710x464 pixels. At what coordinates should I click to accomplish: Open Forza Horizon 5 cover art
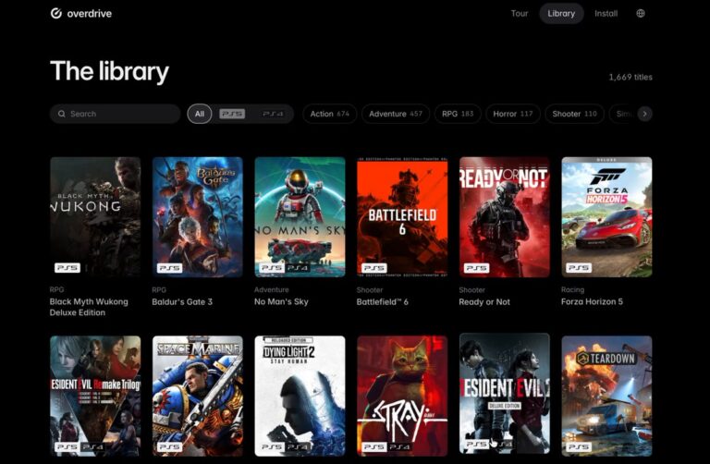coord(606,217)
